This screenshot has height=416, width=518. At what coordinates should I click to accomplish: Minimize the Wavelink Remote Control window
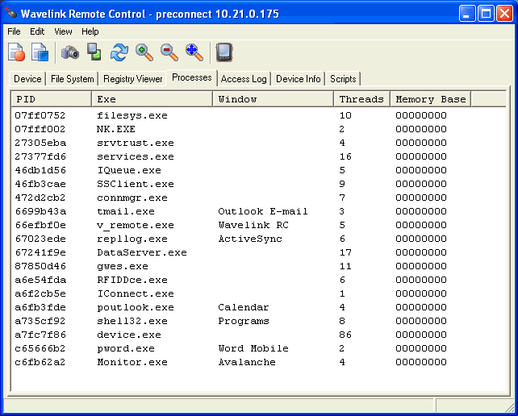pos(467,14)
